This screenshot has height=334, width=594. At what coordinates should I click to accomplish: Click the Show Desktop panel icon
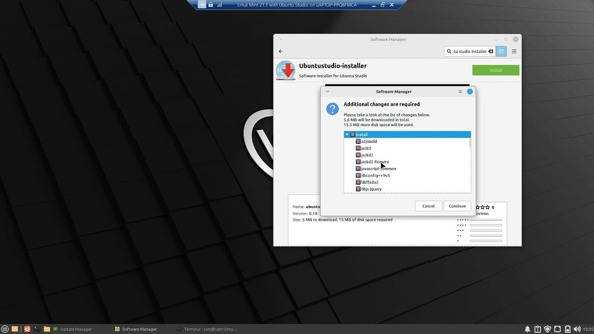point(15,329)
